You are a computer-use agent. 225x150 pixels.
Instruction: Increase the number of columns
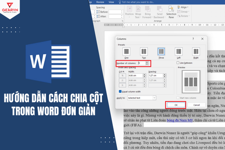point(147,62)
